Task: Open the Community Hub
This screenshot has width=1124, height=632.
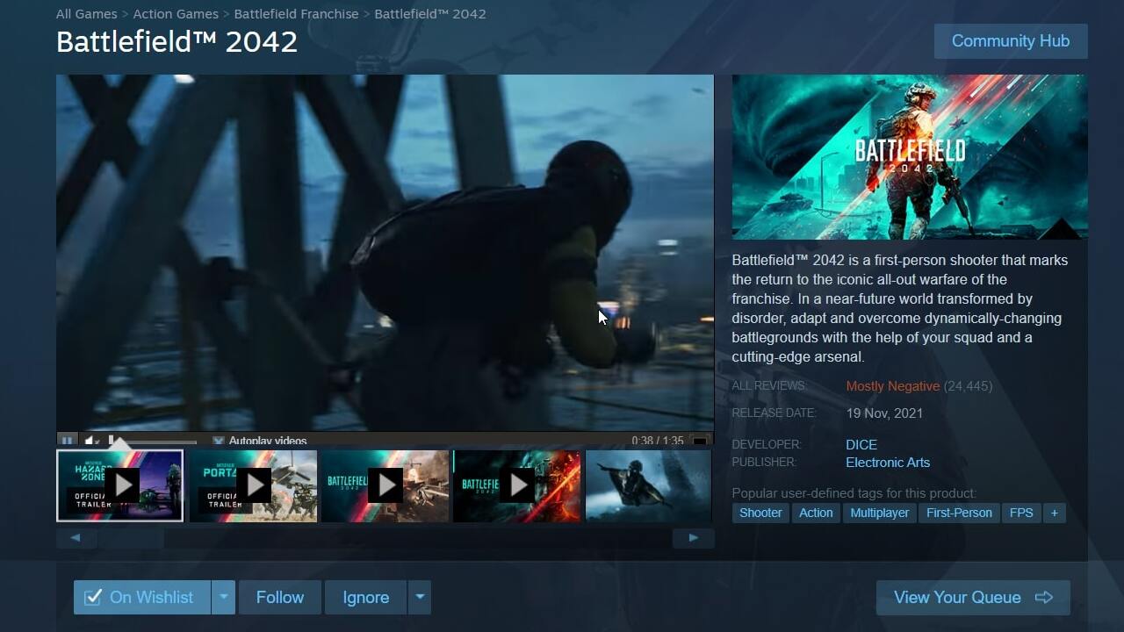Action: tap(1011, 41)
